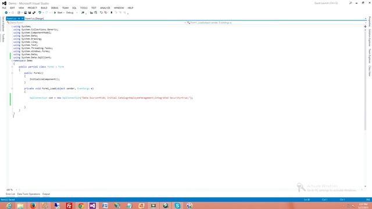Screen dimensions: 372x209
Task: Collapse the using directives block
Action: click(x=12, y=27)
